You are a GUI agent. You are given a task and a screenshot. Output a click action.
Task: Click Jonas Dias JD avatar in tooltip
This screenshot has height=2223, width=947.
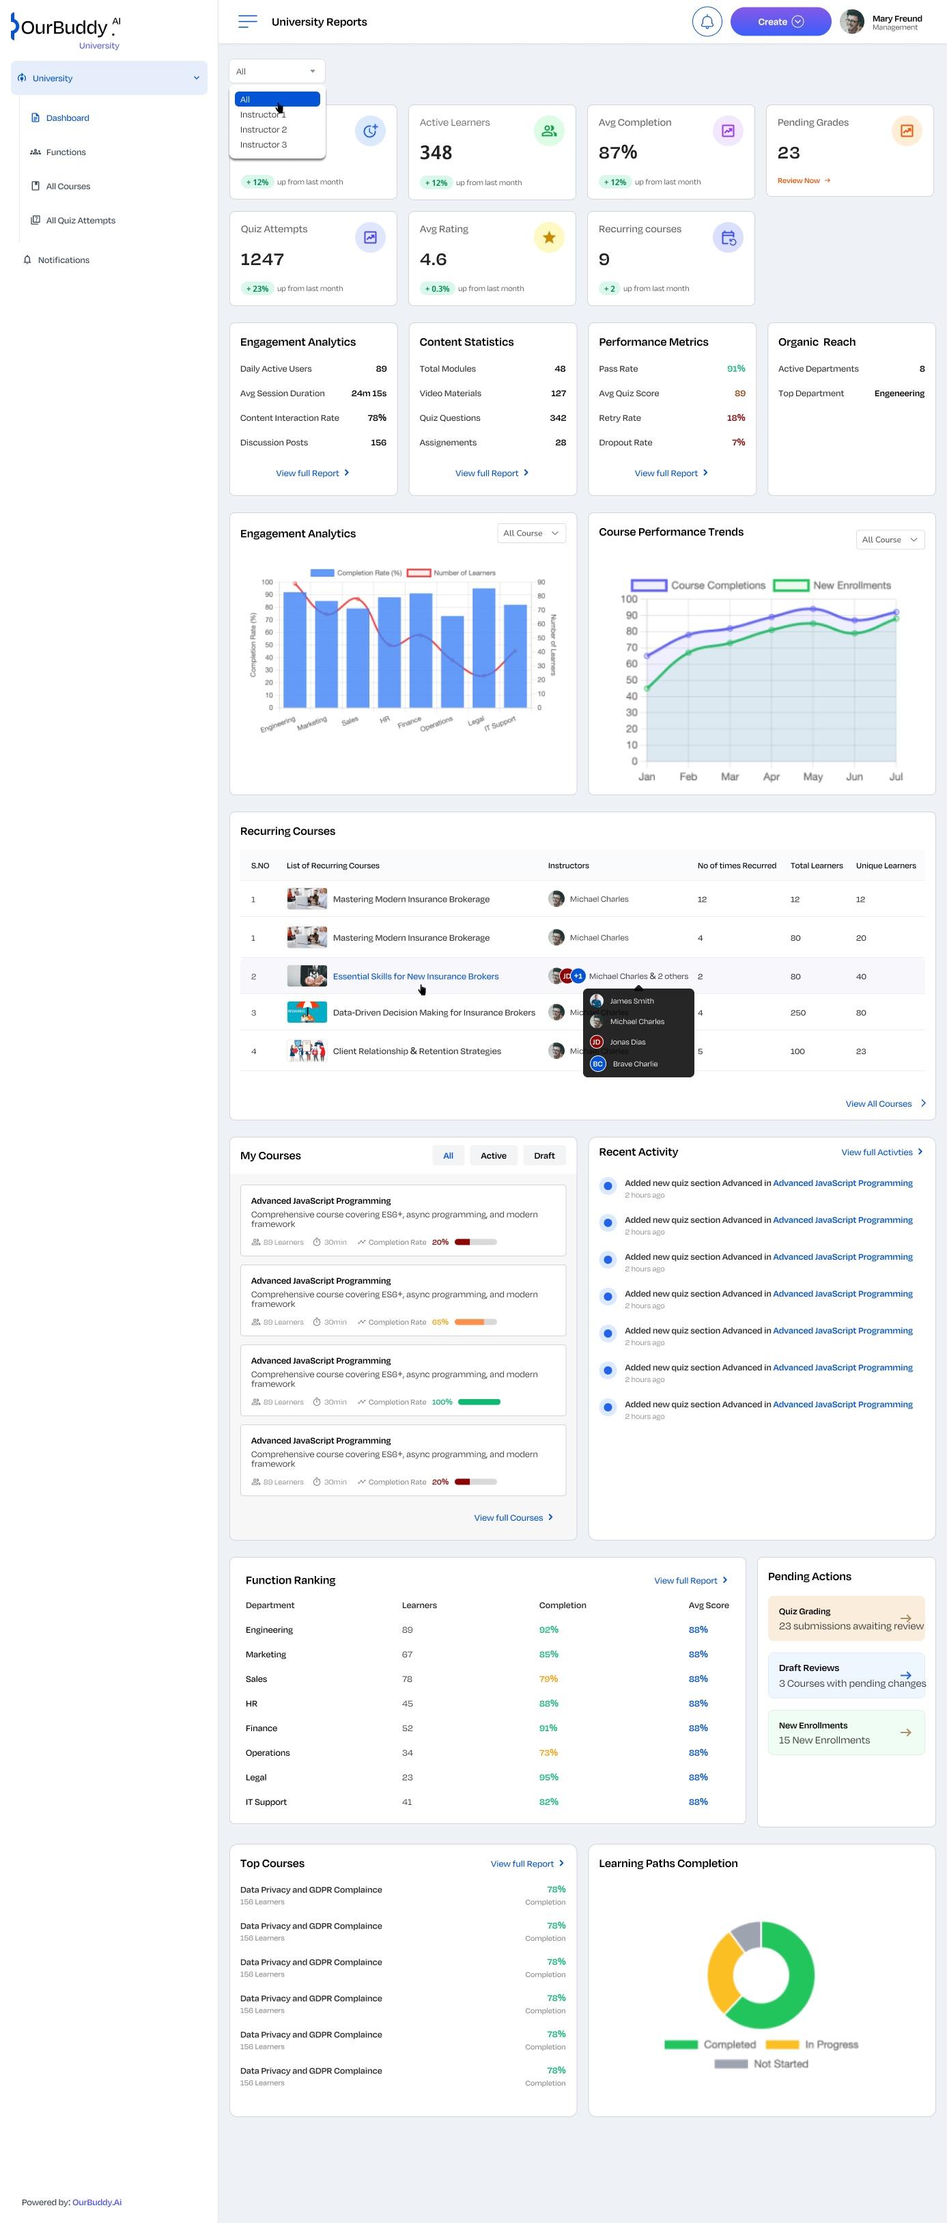(596, 1042)
